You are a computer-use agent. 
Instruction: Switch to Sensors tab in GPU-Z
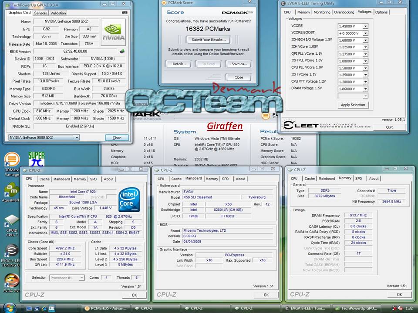(40, 13)
